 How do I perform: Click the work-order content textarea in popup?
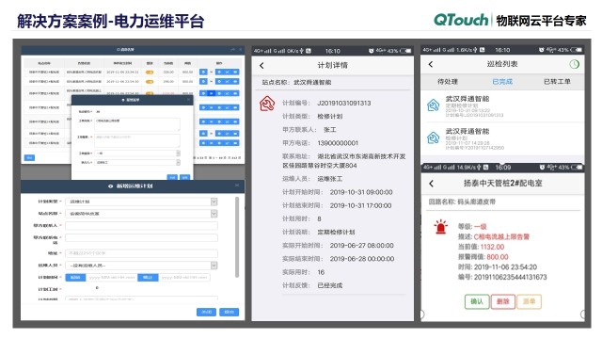click(137, 124)
